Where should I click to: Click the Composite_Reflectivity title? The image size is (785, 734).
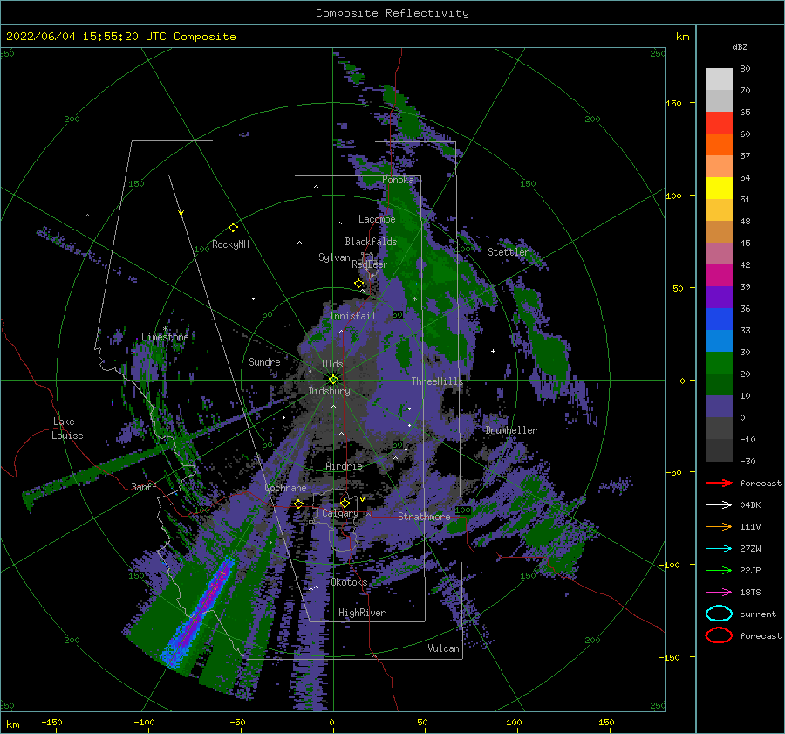[392, 13]
